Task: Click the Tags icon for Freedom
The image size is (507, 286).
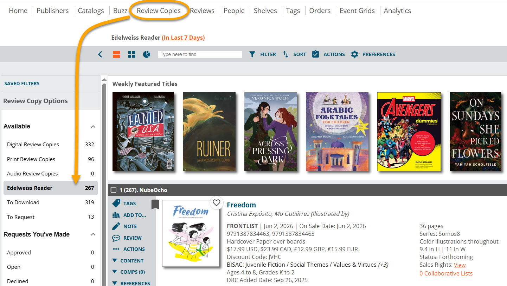Action: tap(116, 203)
